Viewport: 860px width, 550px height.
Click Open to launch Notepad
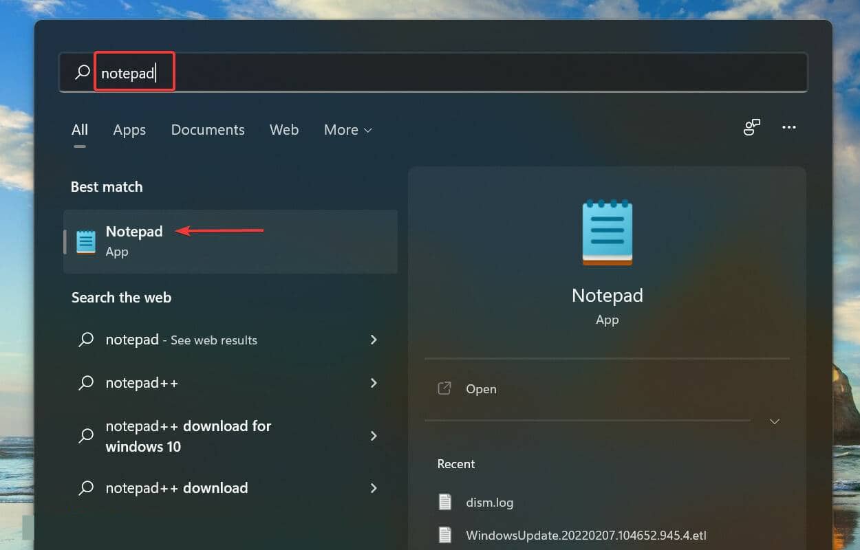[x=481, y=388]
